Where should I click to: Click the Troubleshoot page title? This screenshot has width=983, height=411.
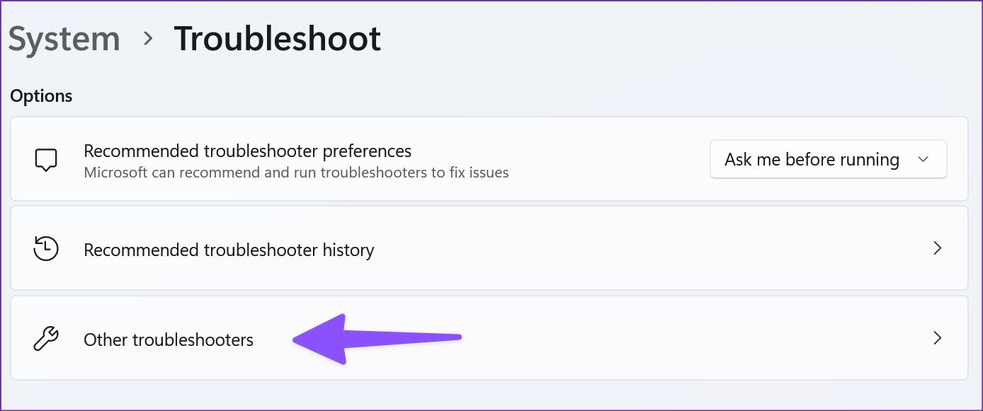pyautogui.click(x=278, y=38)
